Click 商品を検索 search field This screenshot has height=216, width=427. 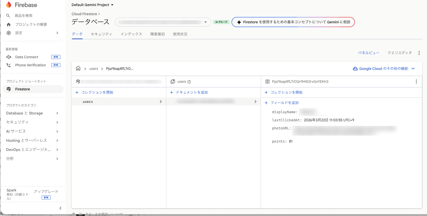click(x=24, y=16)
